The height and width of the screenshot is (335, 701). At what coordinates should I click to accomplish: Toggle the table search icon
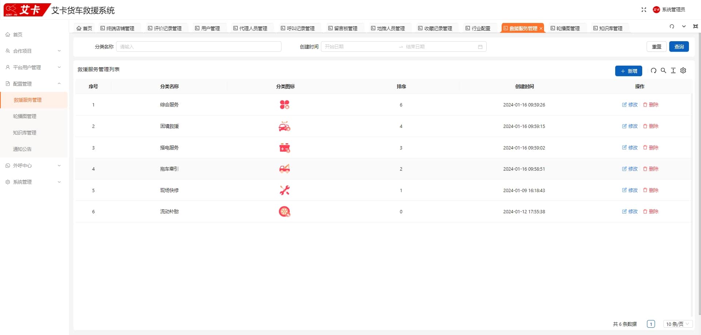[x=663, y=71]
